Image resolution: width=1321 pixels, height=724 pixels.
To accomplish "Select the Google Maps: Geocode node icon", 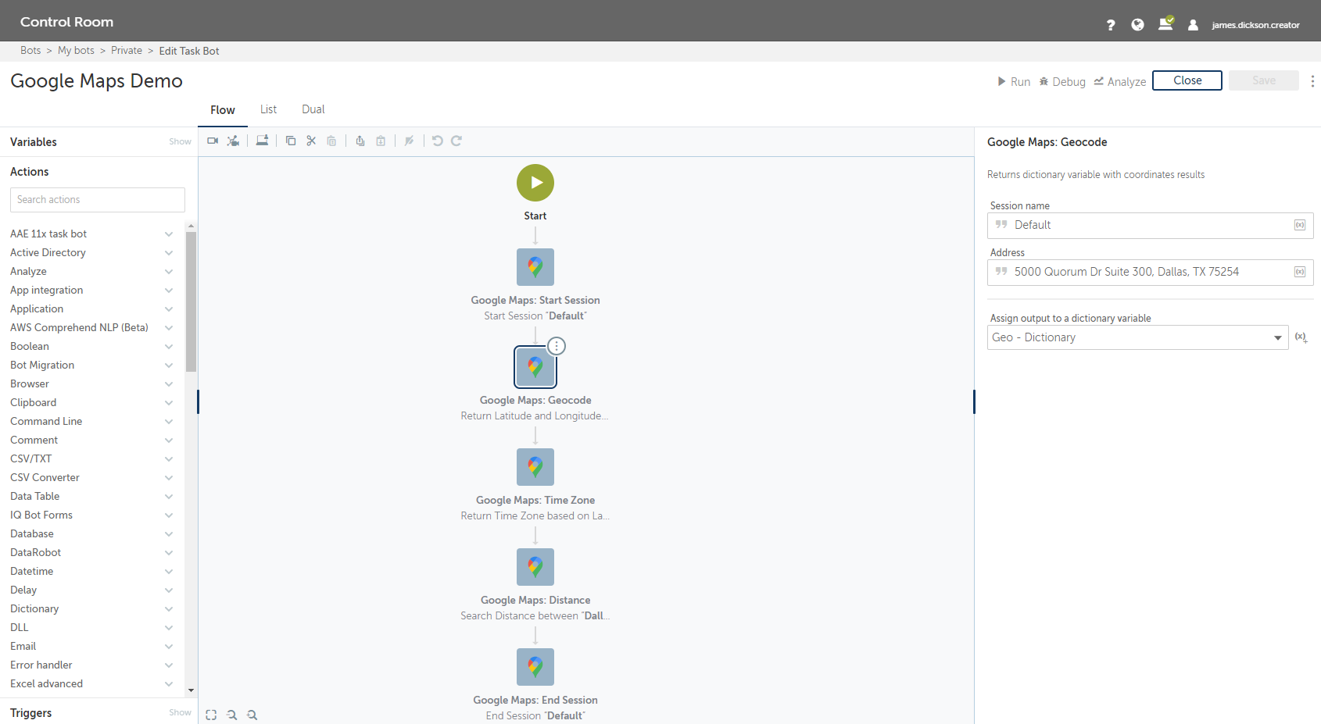I will pyautogui.click(x=535, y=367).
